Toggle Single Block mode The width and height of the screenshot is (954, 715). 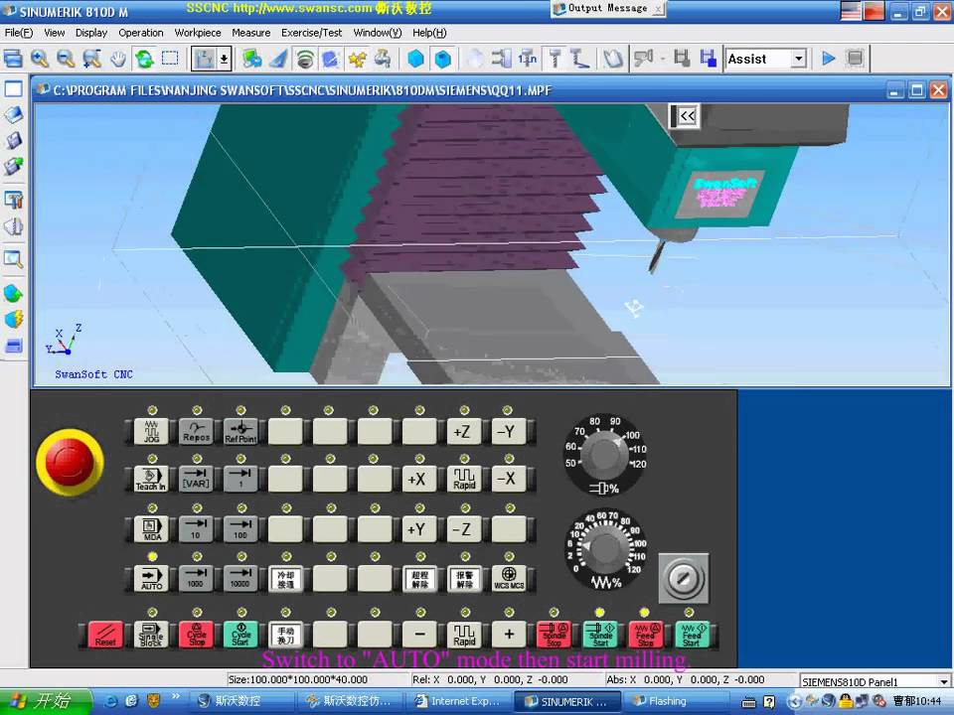(x=151, y=635)
